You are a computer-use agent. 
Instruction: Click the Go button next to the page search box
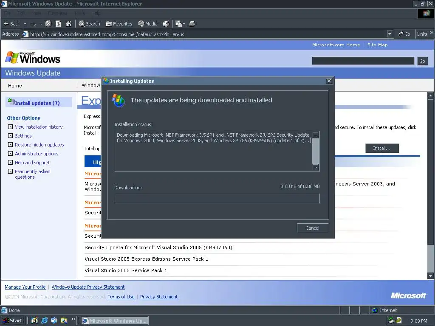pyautogui.click(x=422, y=61)
